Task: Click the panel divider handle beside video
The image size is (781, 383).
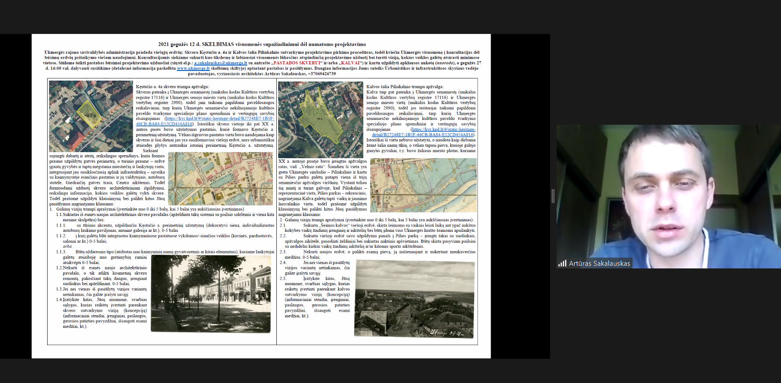Action: [x=553, y=196]
